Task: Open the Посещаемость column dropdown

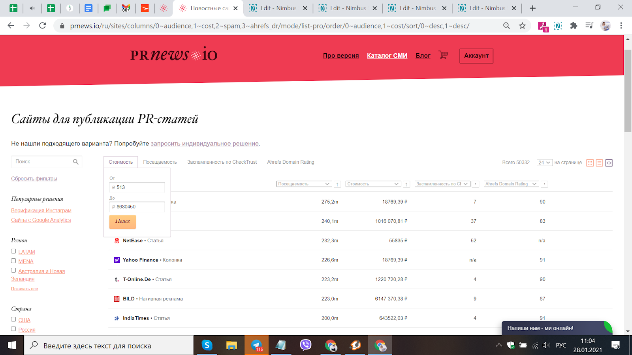Action: tap(304, 184)
